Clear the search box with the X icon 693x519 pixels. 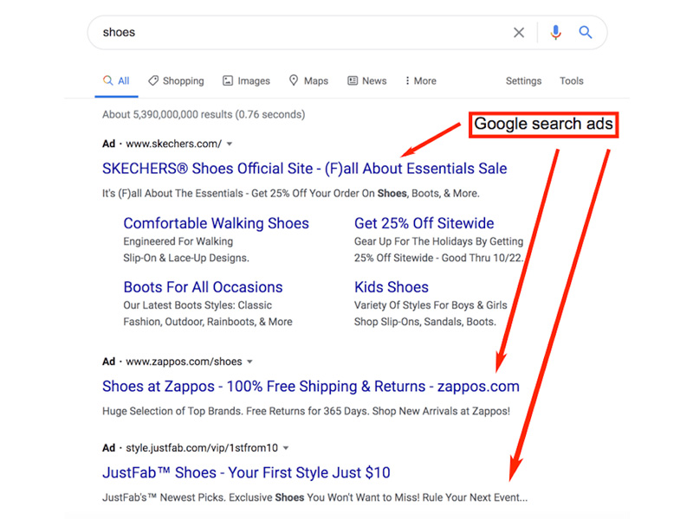tap(519, 33)
